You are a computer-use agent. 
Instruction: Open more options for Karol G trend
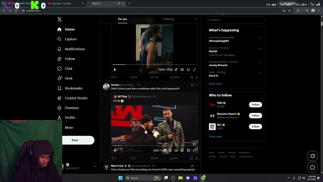[260, 73]
